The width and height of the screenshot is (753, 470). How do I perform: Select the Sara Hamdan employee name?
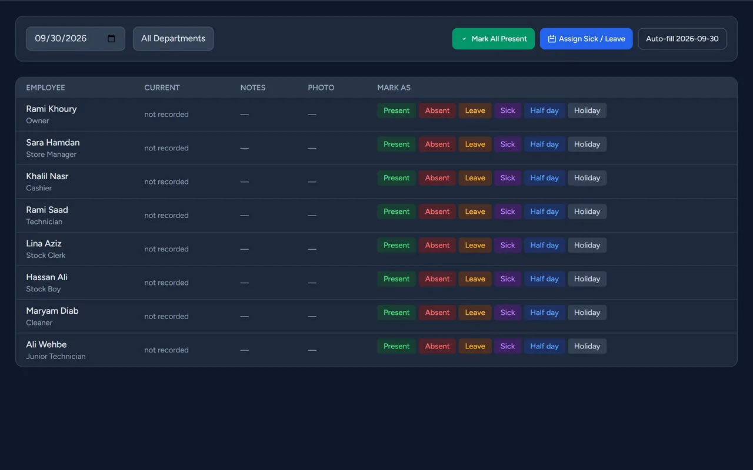coord(53,142)
